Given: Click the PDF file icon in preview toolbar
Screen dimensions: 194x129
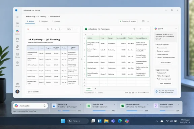Looking at the screenshot, I should pos(28,29).
